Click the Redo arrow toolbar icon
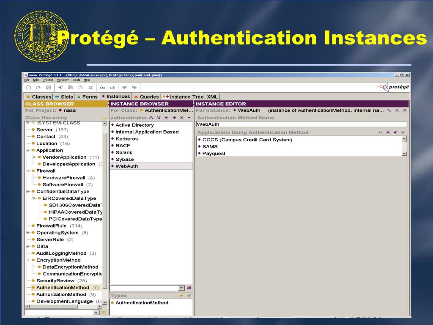 pos(134,87)
